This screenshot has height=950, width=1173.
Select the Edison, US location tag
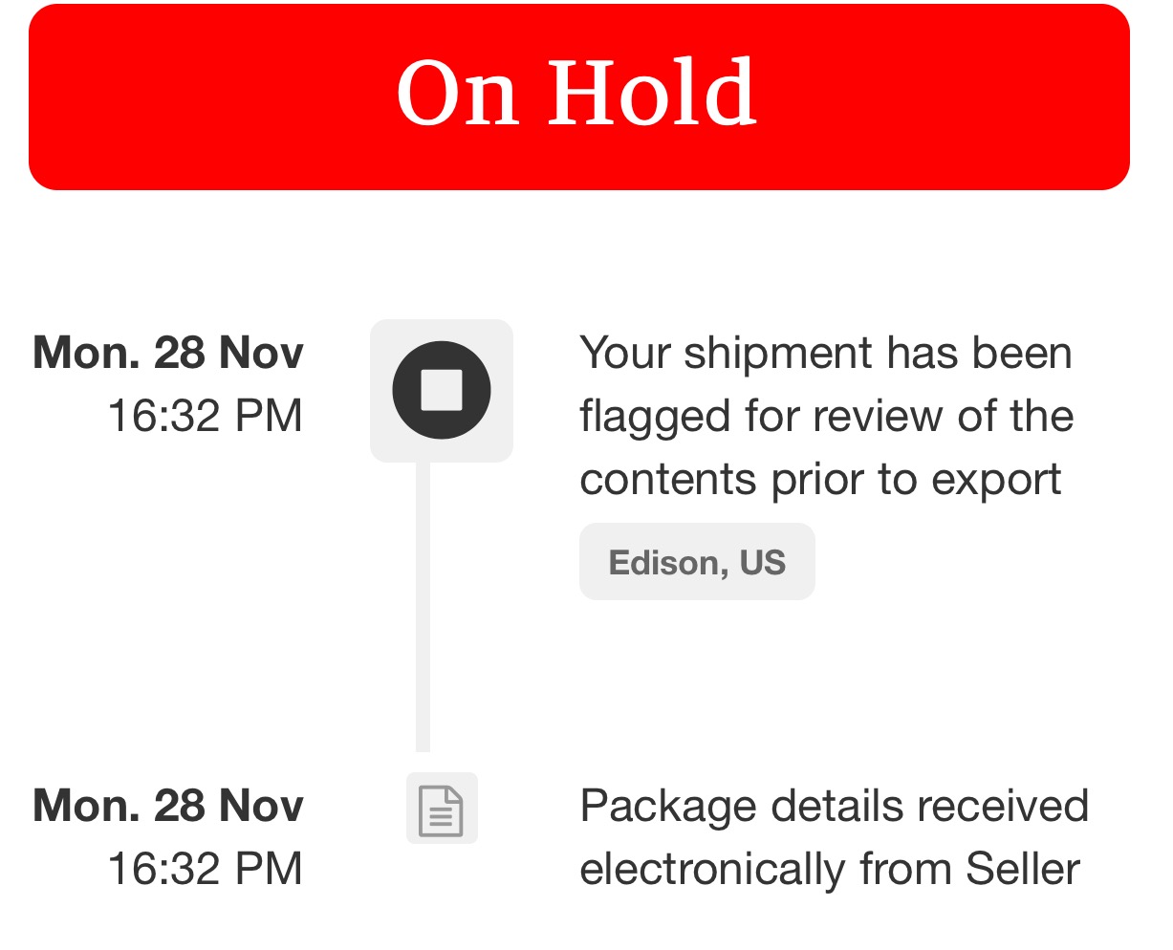click(697, 562)
